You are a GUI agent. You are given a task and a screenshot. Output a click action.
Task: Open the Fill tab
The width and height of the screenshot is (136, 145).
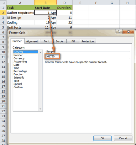[73, 41]
